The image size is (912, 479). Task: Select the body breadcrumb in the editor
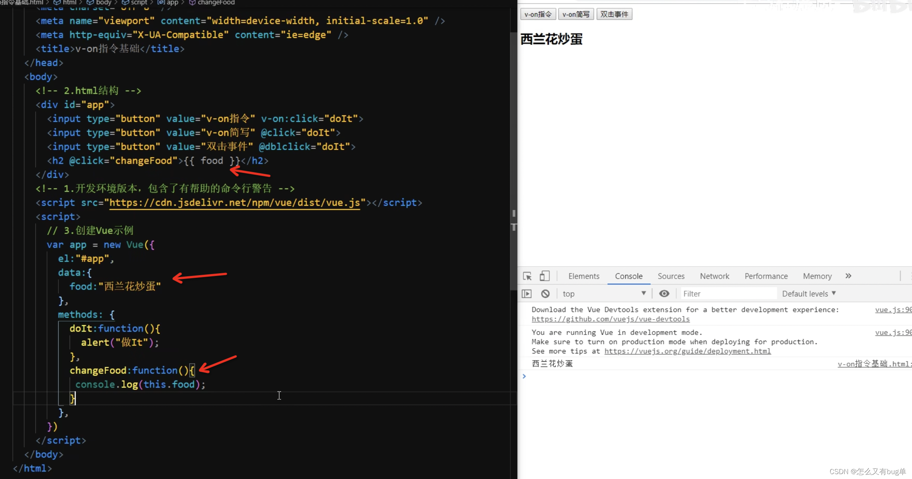(x=99, y=3)
